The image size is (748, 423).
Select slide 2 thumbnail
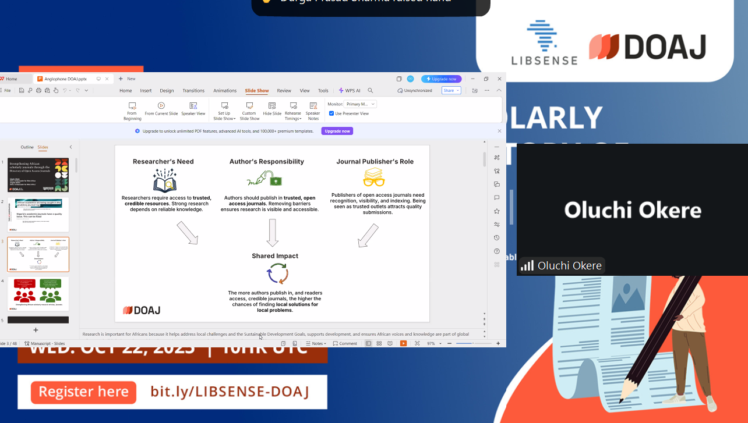point(38,215)
